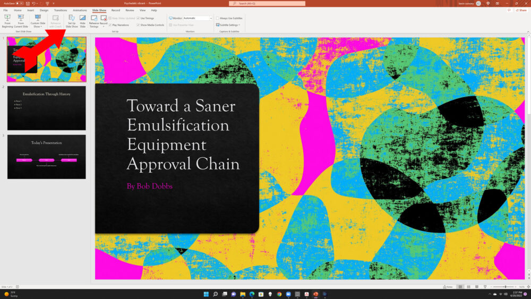Open the Monitor selection dropdown

click(x=211, y=18)
